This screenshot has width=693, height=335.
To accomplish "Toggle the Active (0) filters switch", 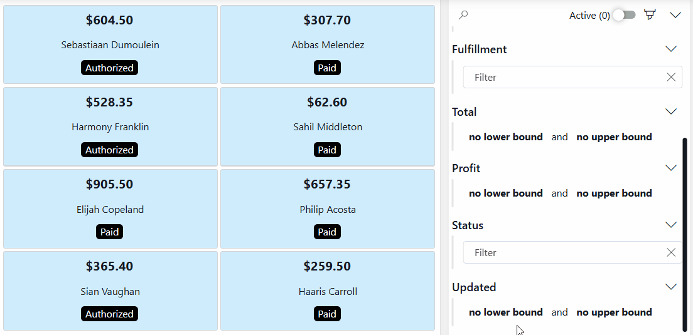I will (625, 15).
